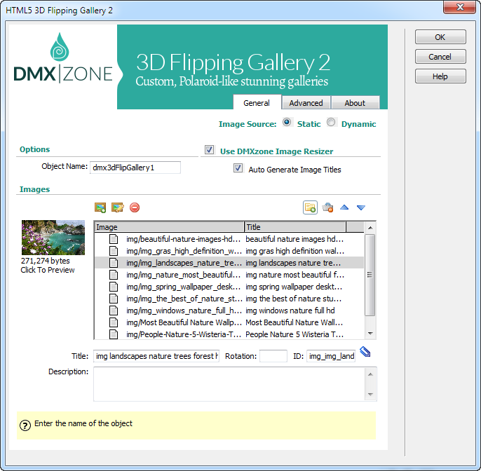Switch to the General tab
481x471 pixels.
click(257, 102)
